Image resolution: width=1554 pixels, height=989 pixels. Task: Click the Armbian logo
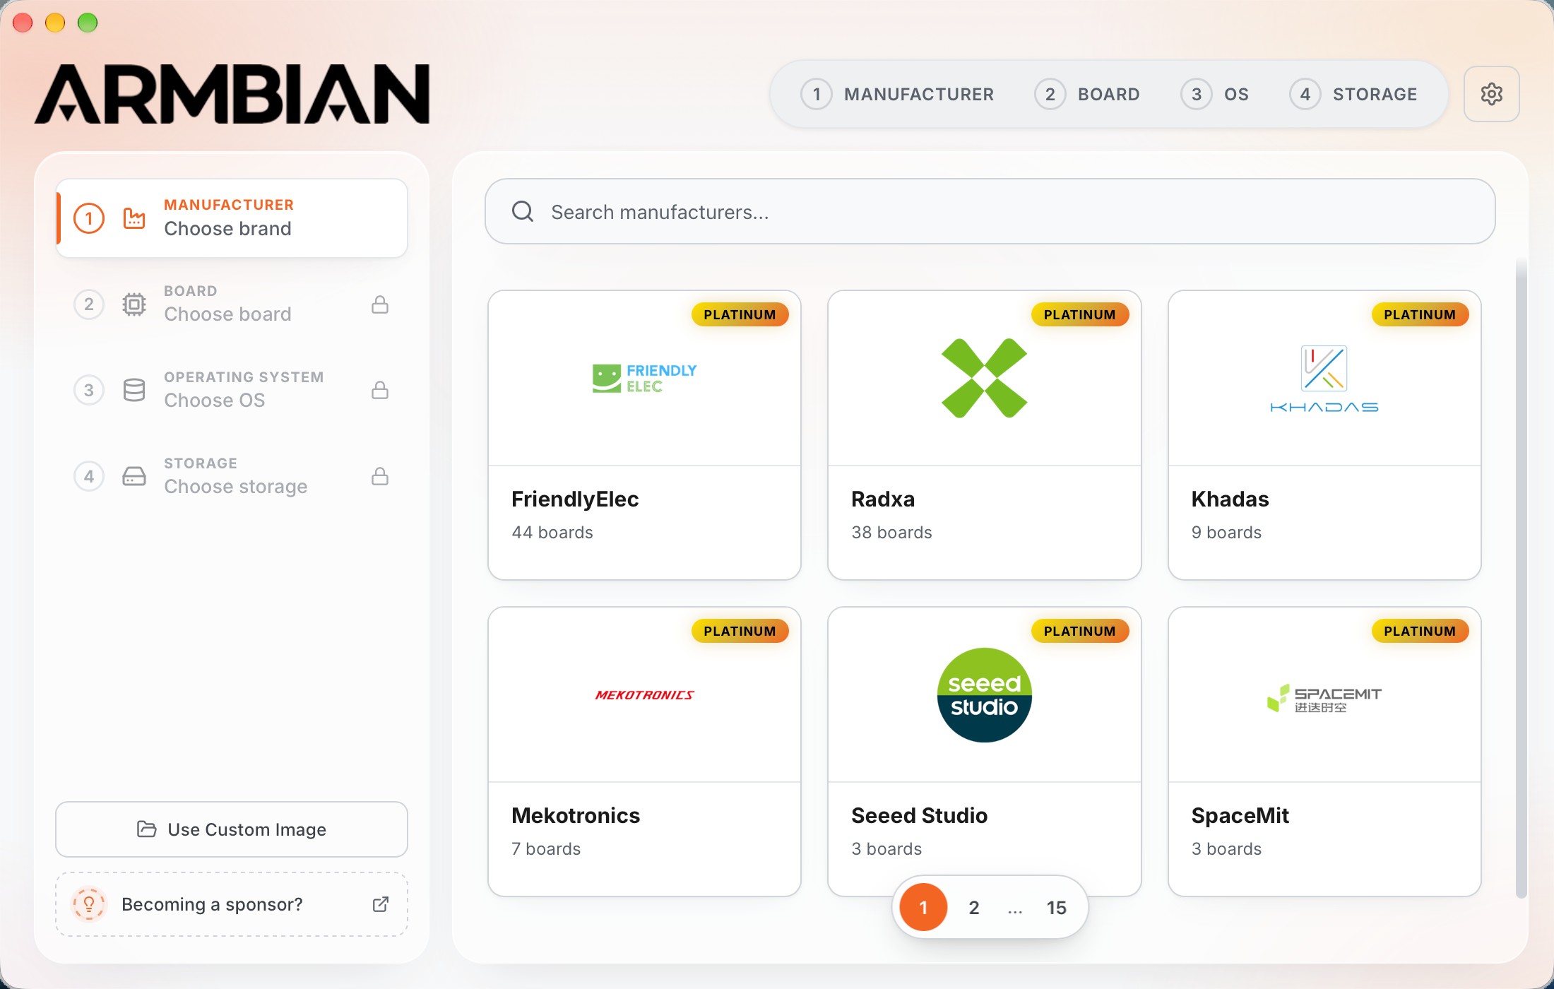[x=232, y=94]
